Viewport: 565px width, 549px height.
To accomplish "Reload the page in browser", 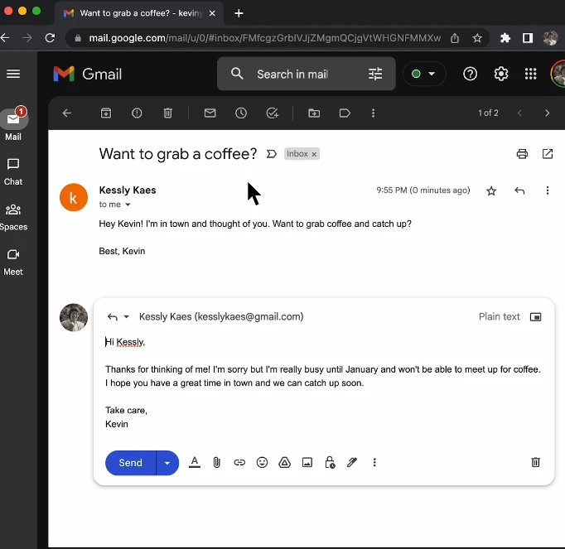I will click(x=50, y=38).
